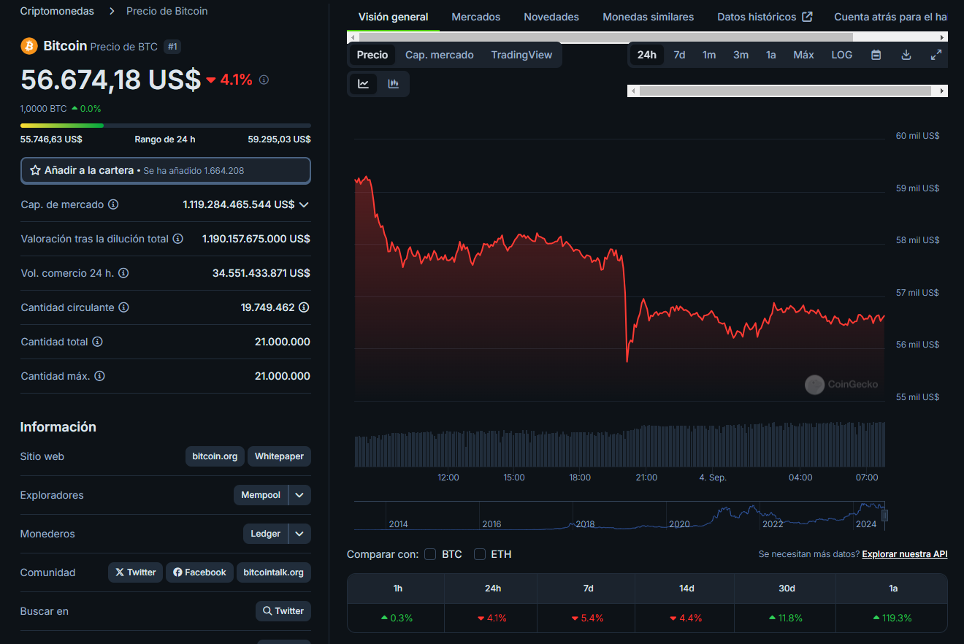Toggle LOG scale on the chart
964x644 pixels.
click(841, 55)
